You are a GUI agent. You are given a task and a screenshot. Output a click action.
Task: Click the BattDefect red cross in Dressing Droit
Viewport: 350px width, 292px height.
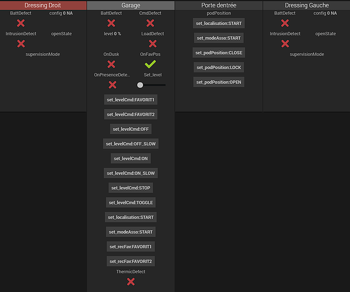pos(21,23)
